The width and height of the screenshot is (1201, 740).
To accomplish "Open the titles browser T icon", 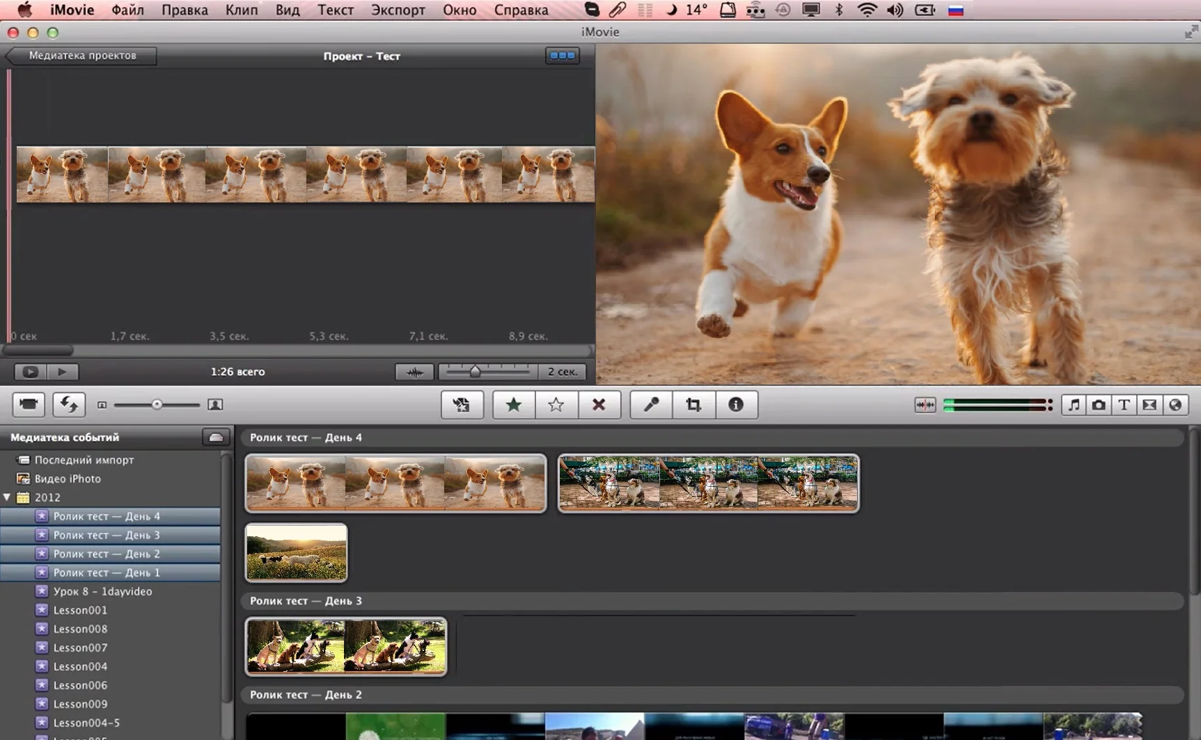I will (x=1124, y=405).
